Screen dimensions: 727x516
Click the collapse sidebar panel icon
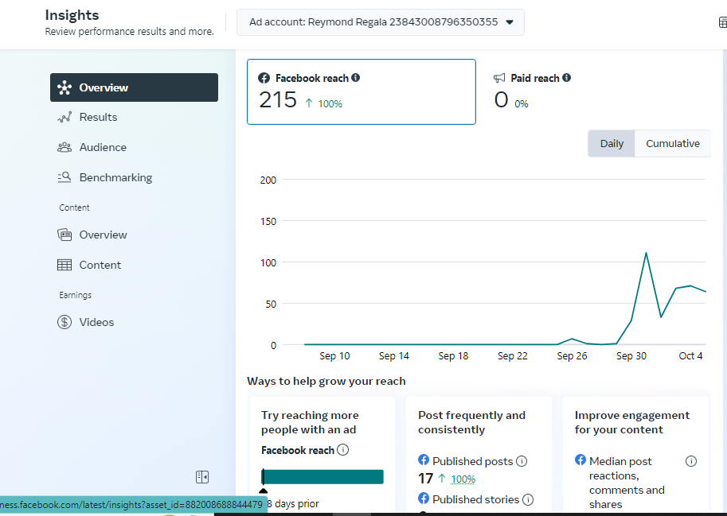[x=202, y=477]
